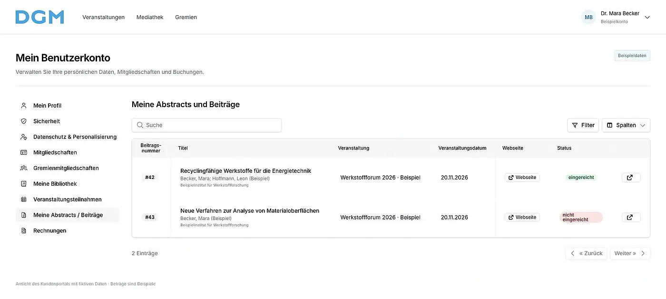Viewport: 666px width, 299px height.
Task: Open Webseite link for entry #42
Action: 522,178
